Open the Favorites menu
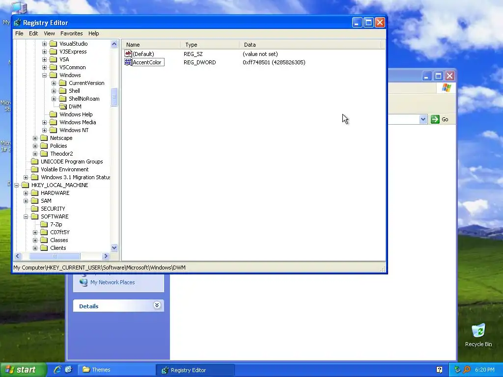The image size is (503, 377). [72, 33]
